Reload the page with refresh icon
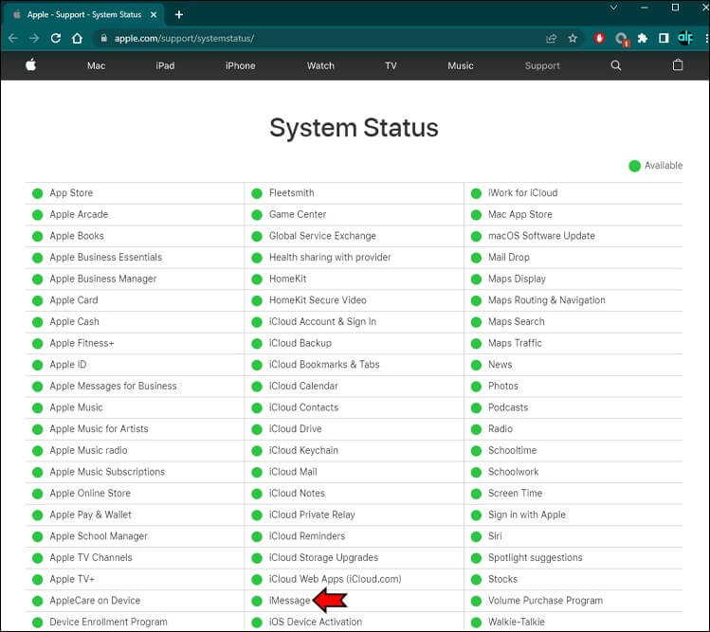This screenshot has width=710, height=632. tap(56, 39)
